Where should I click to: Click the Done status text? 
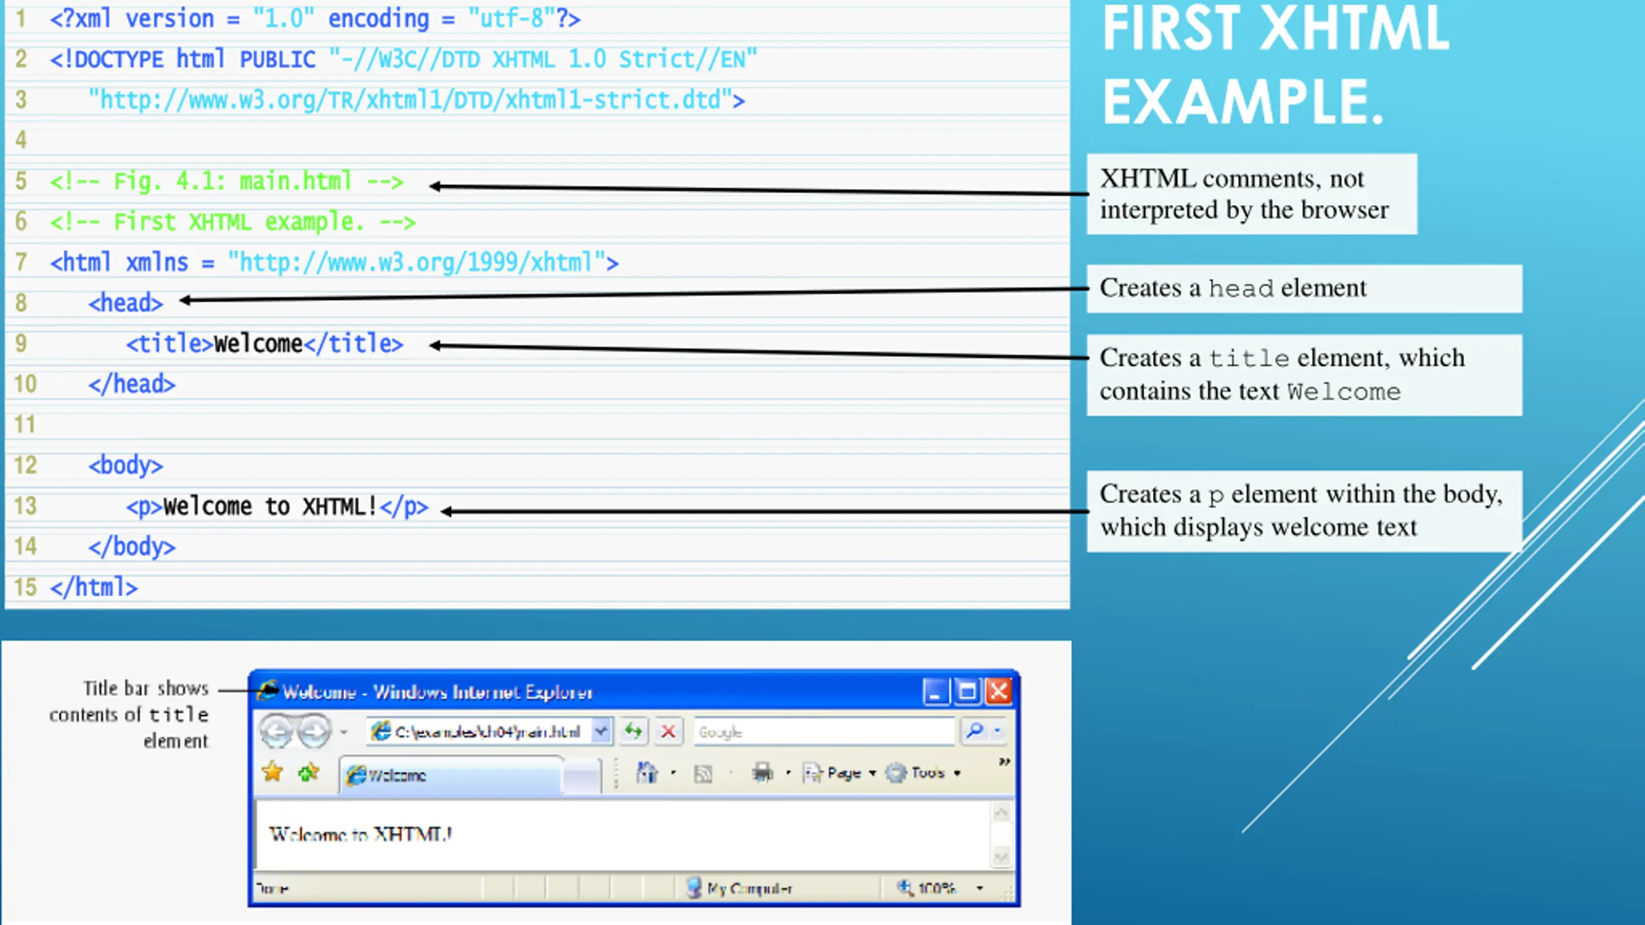tap(272, 888)
